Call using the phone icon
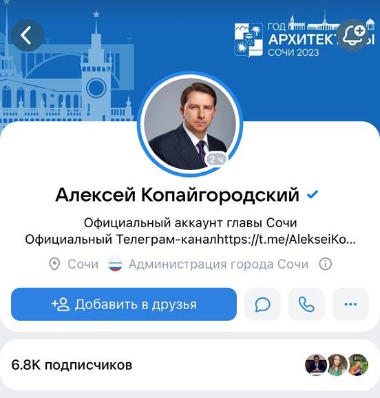This screenshot has width=380, height=398. click(306, 304)
